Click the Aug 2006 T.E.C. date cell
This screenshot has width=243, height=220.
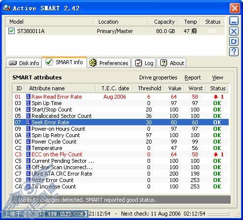pos(115,97)
